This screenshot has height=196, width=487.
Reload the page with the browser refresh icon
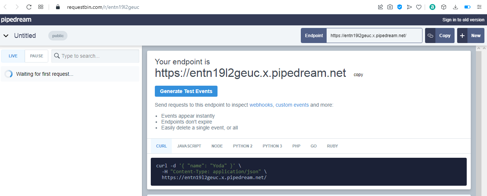pos(29,7)
